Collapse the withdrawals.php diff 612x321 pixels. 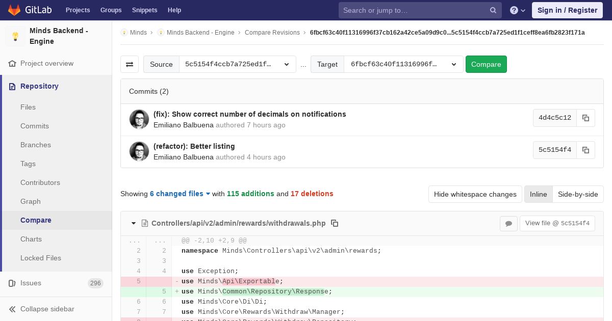134,223
